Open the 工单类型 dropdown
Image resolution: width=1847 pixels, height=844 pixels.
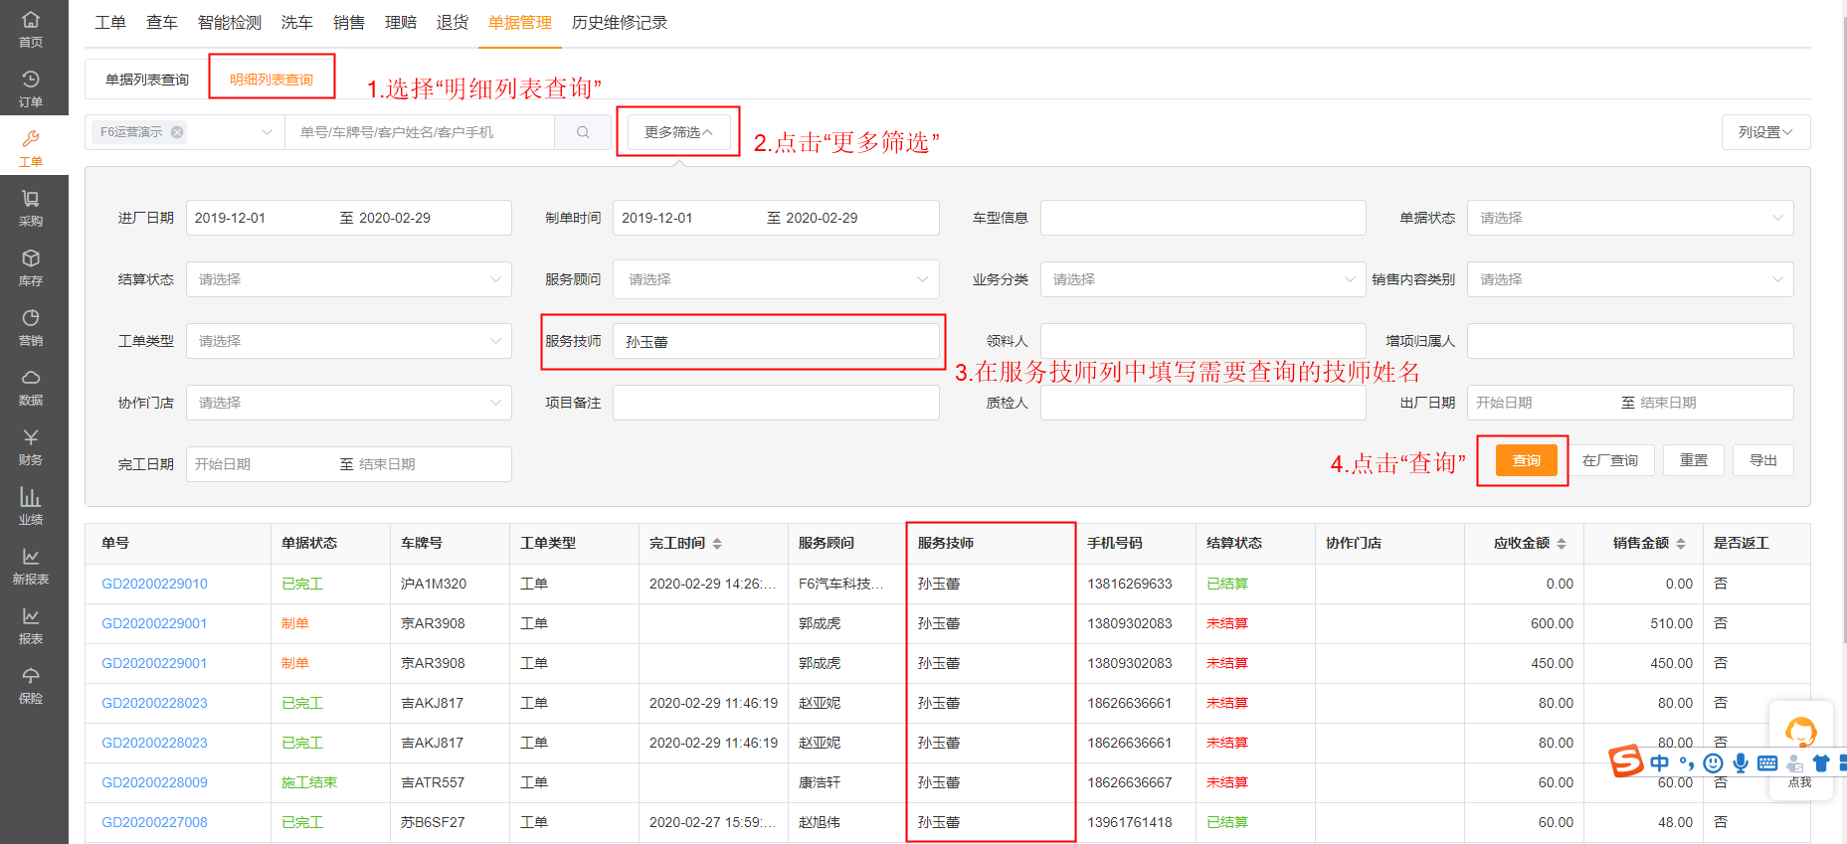[349, 341]
